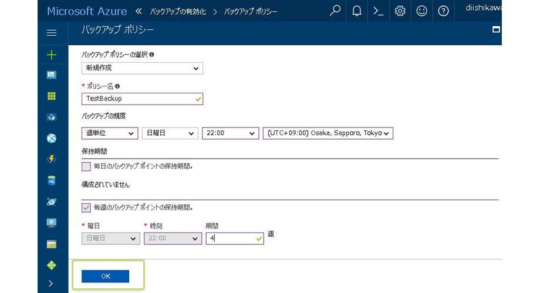Click the search magnifier icon in header
This screenshot has height=293, width=540.
point(335,11)
